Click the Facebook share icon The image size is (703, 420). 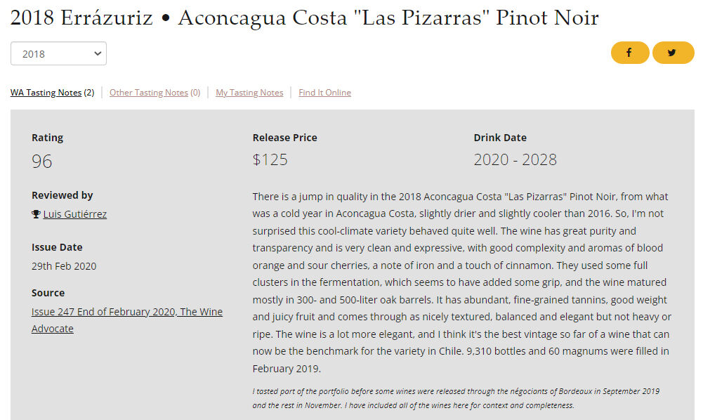(629, 53)
